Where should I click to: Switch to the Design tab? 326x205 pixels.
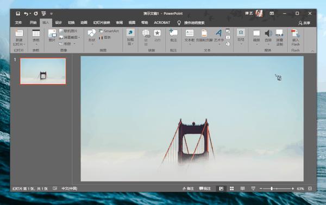(59, 23)
